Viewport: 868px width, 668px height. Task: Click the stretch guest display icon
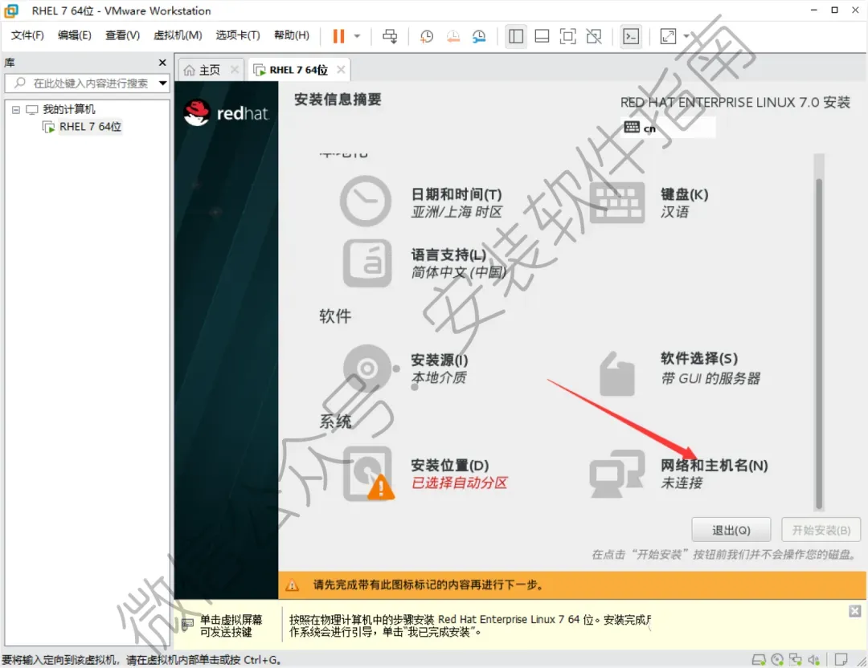pos(668,36)
